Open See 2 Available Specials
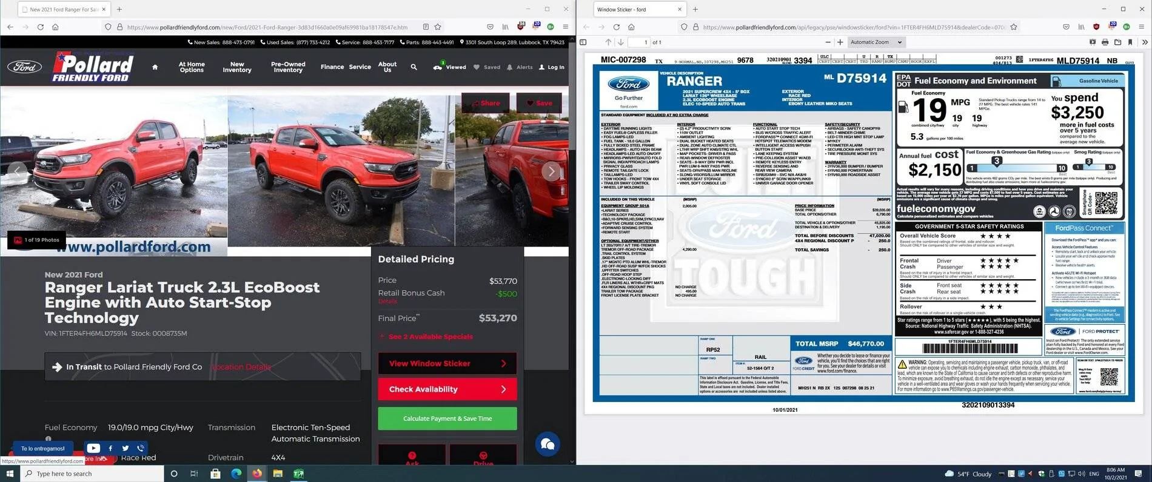1152x482 pixels. [x=426, y=337]
